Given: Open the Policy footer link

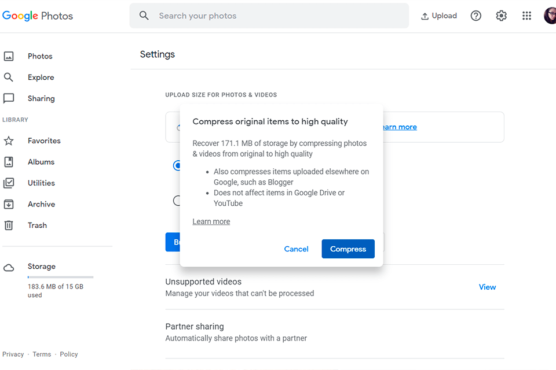Looking at the screenshot, I should 69,354.
